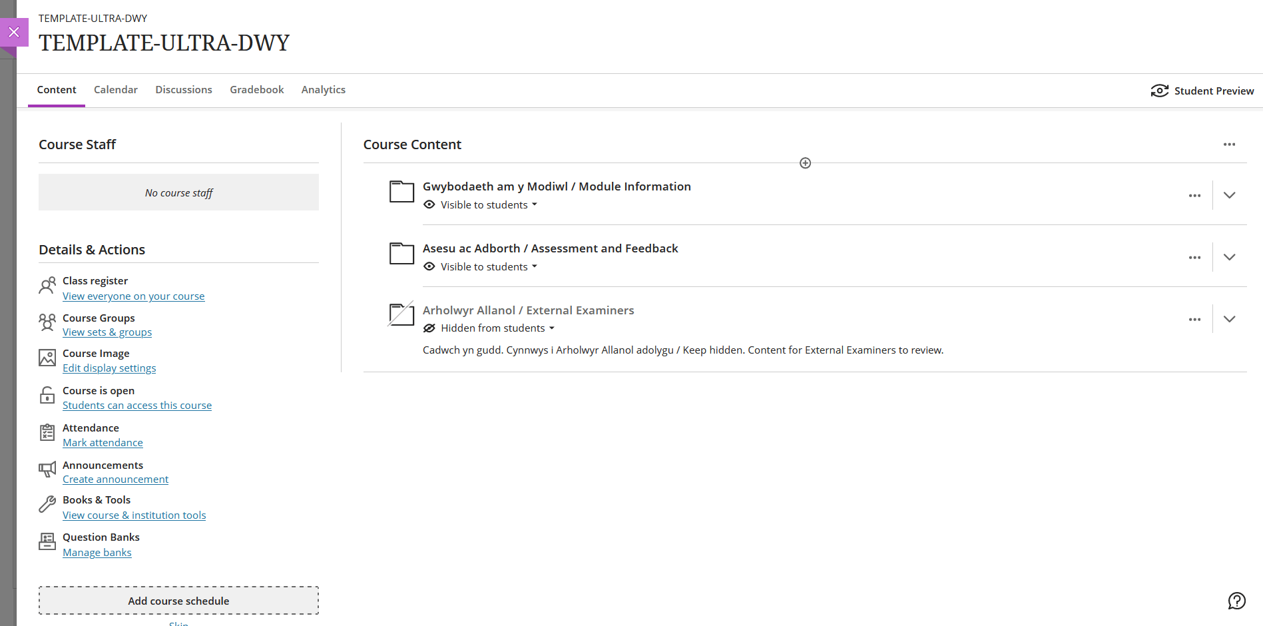This screenshot has height=626, width=1263.
Task: Open Module Information folder's three-dot menu
Action: [x=1194, y=196]
